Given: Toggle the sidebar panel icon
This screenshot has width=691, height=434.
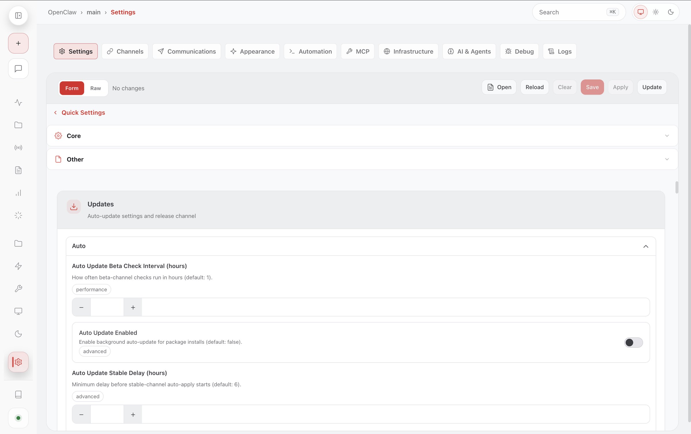Looking at the screenshot, I should [18, 15].
